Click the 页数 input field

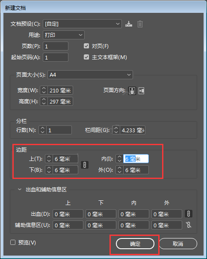tap(56, 46)
